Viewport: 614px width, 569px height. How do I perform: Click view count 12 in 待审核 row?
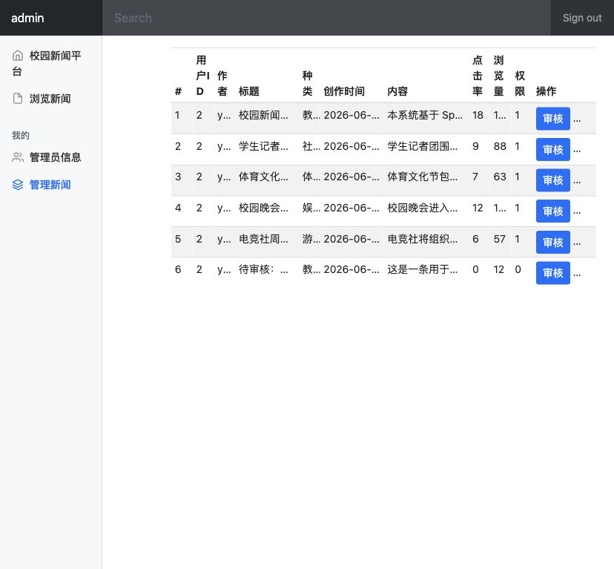pos(498,269)
